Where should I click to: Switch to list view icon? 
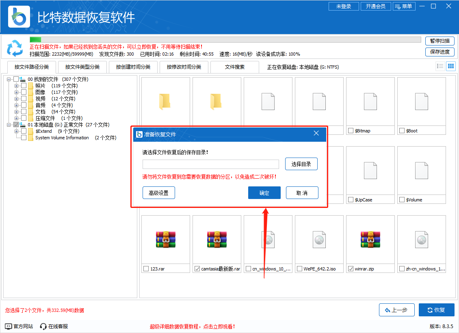(440, 66)
